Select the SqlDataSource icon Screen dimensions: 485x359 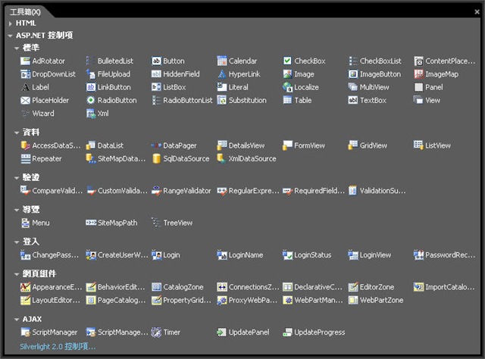pyautogui.click(x=156, y=158)
